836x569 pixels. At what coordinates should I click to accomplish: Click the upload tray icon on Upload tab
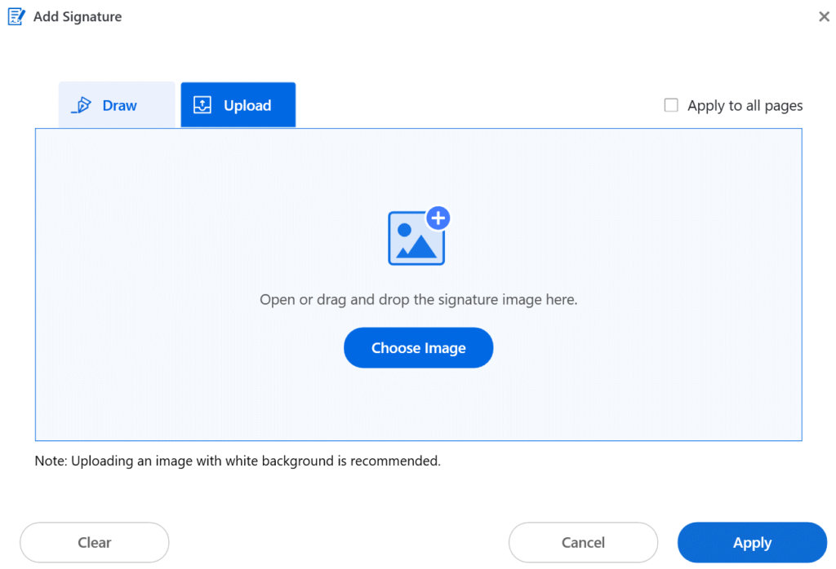tap(202, 105)
